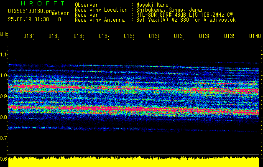Viewport: 263px width, 167px height.
Task: Click the HROFFT title text
Action: coord(36,3)
